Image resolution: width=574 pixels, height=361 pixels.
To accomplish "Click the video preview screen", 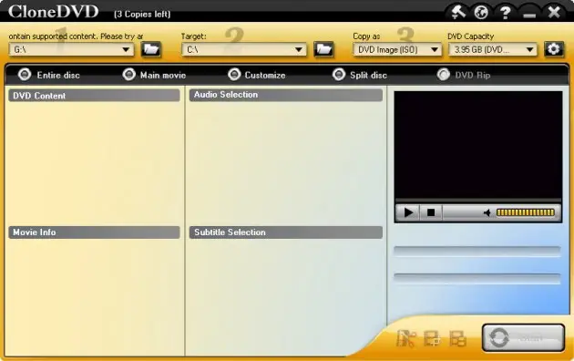I will (x=478, y=145).
